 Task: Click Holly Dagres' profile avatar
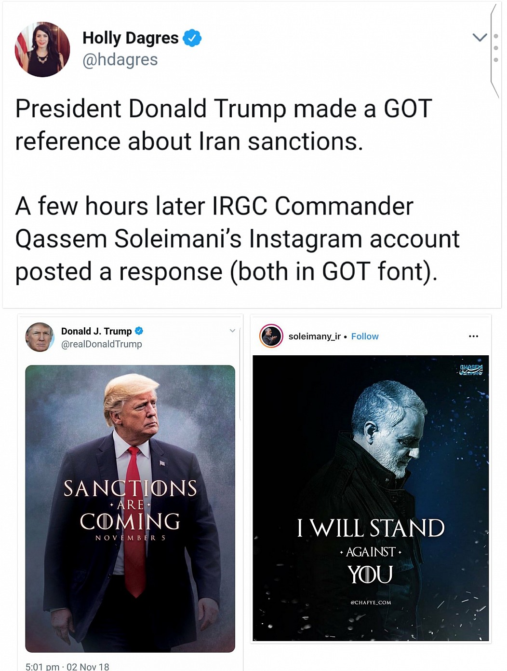(42, 49)
